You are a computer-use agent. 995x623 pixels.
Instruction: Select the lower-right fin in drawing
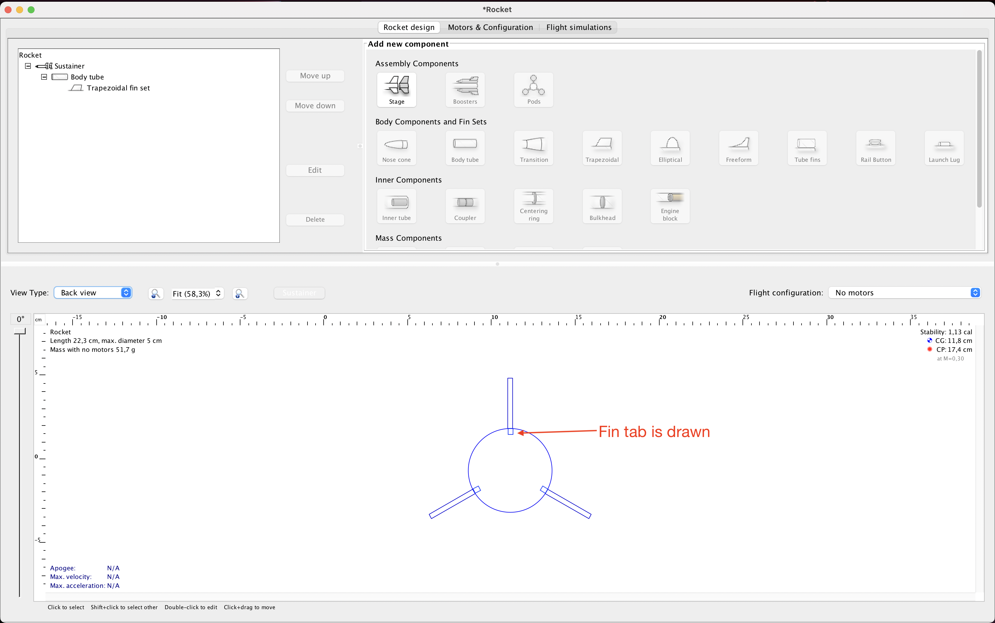click(568, 504)
